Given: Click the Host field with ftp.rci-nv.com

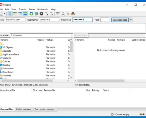Looking at the screenshot, I should pyautogui.click(x=15, y=20).
